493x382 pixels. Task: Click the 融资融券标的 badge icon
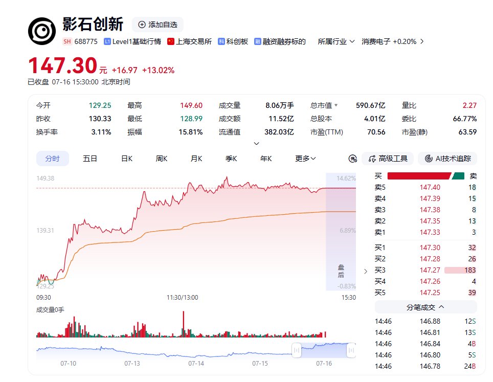[258, 41]
